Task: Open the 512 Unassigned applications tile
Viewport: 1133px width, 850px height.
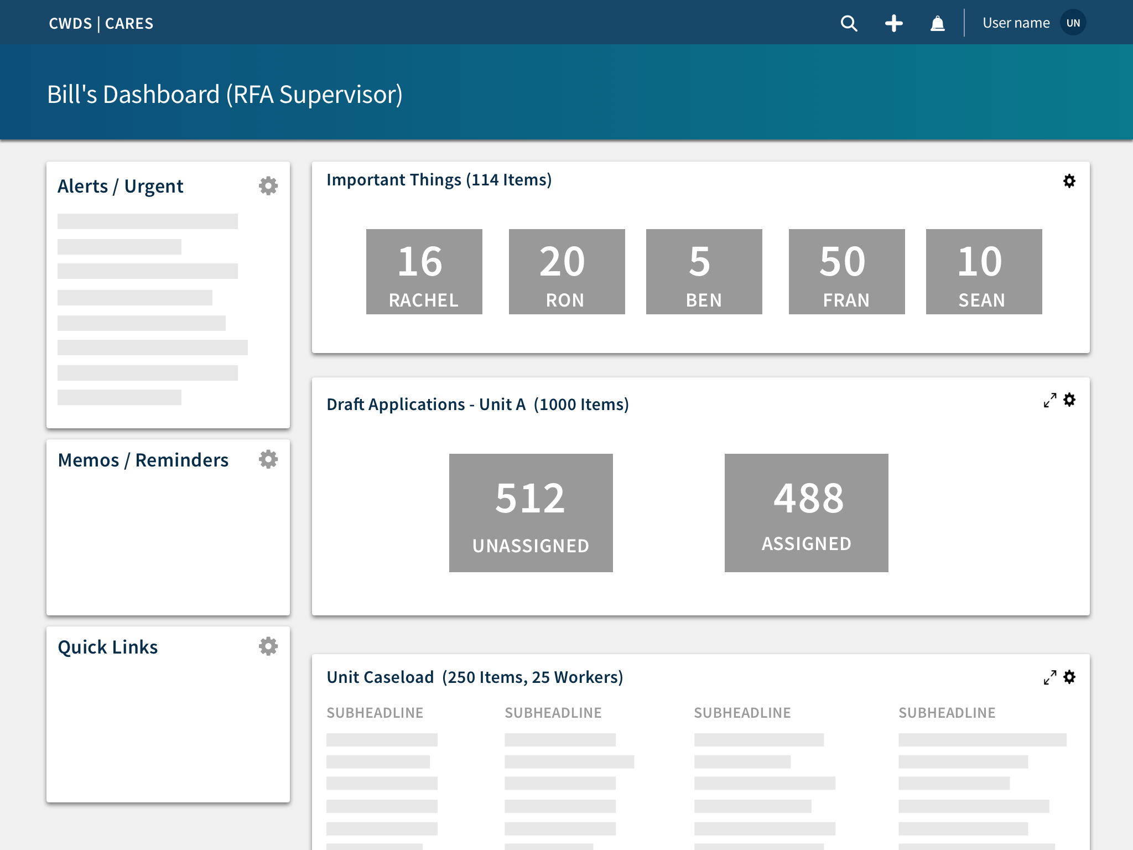Action: click(x=531, y=513)
